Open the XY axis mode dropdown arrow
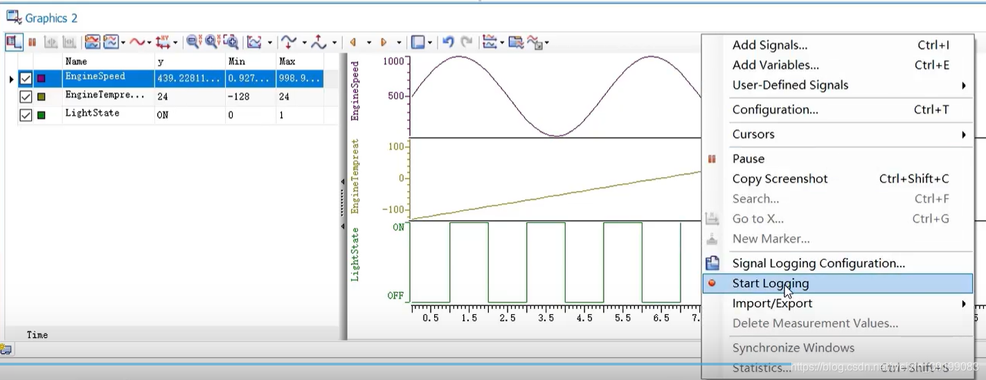The width and height of the screenshot is (986, 380). coord(175,43)
